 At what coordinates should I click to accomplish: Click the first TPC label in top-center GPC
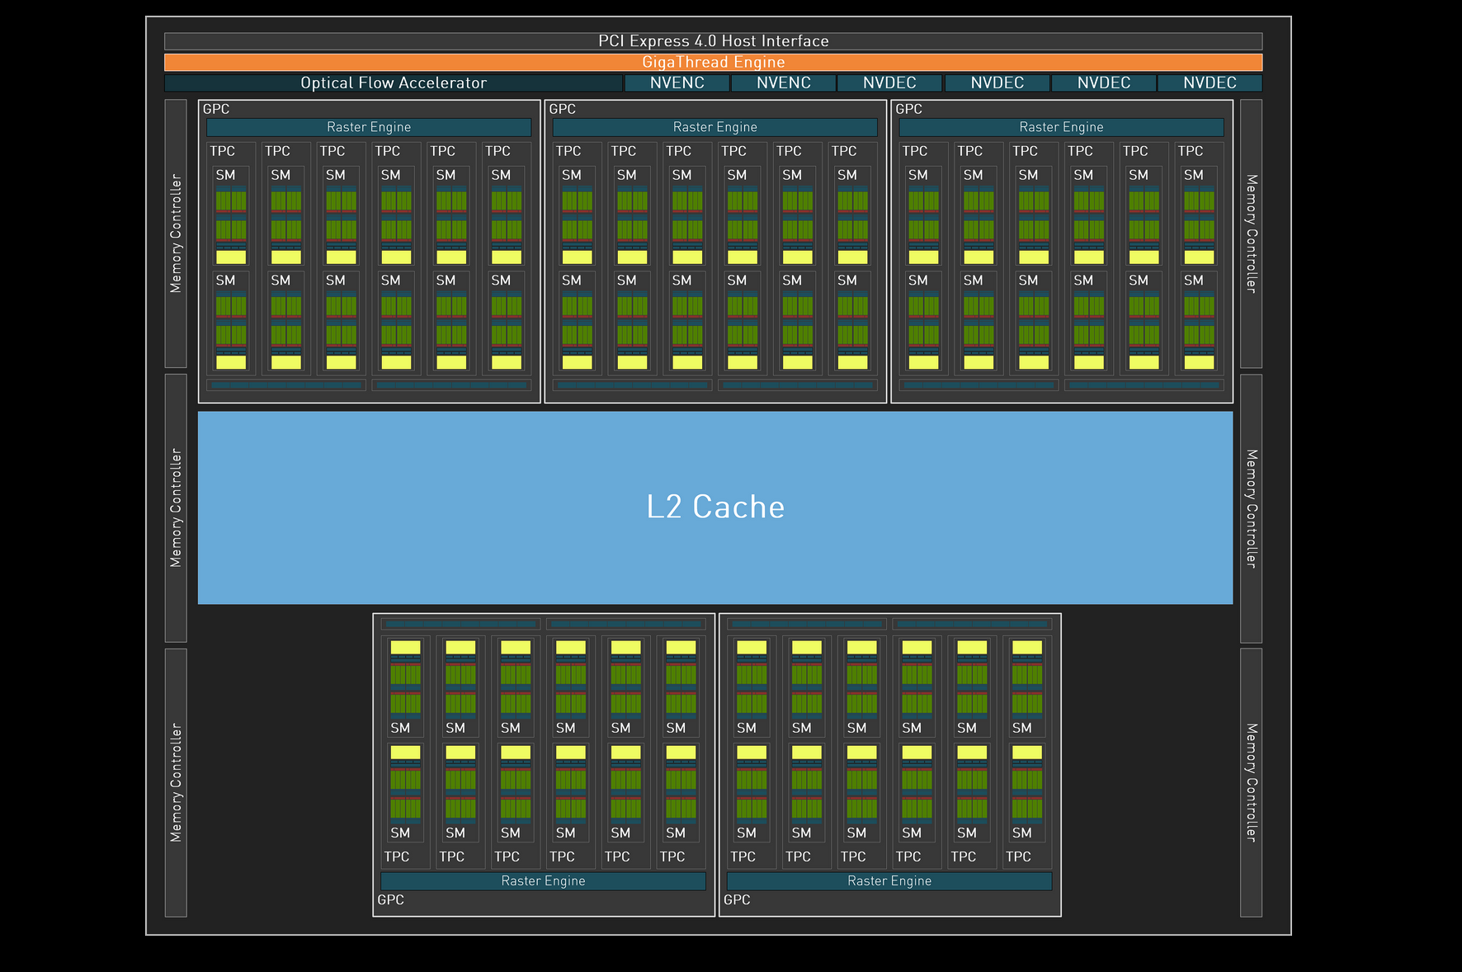coord(568,151)
